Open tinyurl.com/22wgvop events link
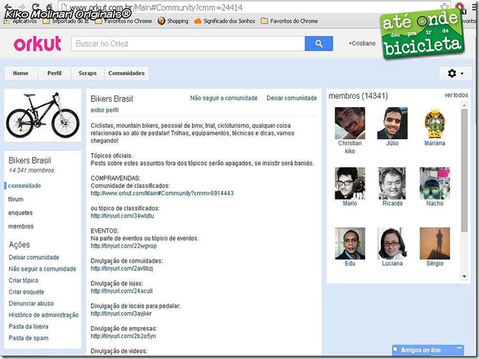The height and width of the screenshot is (359, 479). [x=123, y=246]
